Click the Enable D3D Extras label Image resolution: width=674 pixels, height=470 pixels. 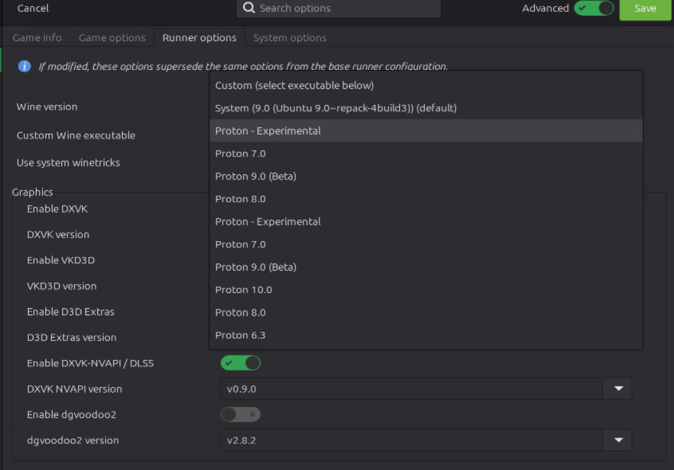tap(71, 312)
